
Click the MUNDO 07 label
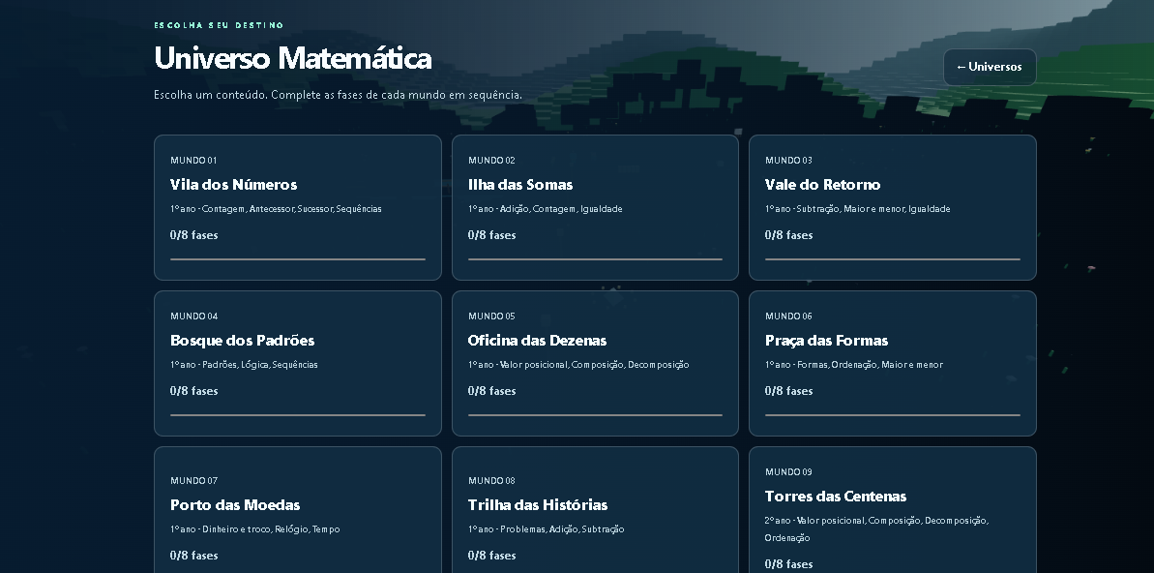(x=194, y=481)
